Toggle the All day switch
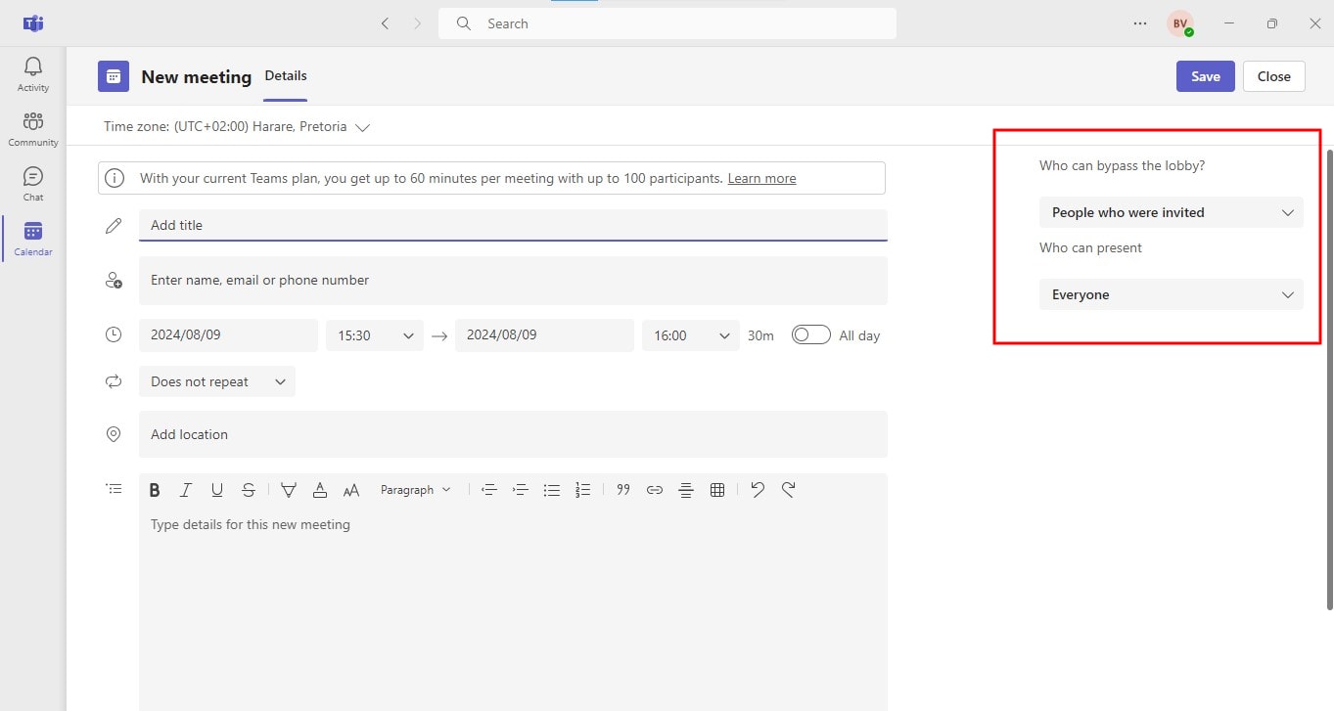Screen dimensions: 1334x711 click(810, 335)
